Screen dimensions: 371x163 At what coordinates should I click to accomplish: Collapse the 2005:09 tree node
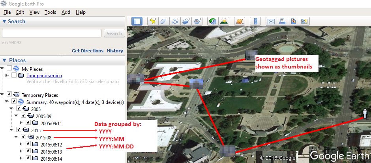tap(16, 116)
